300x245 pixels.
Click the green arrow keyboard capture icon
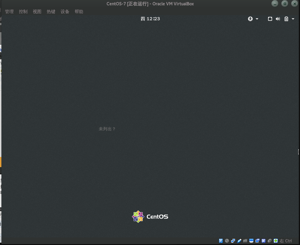[x=276, y=241]
